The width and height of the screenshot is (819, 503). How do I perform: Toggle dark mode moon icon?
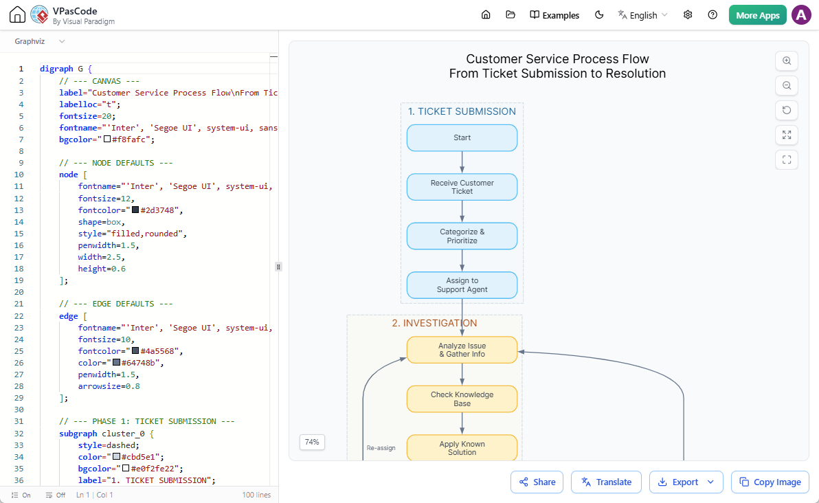(x=599, y=14)
